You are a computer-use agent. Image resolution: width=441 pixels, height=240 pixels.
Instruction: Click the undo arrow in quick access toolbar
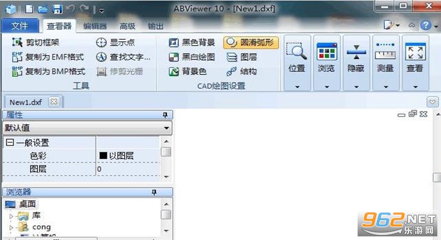[x=71, y=9]
